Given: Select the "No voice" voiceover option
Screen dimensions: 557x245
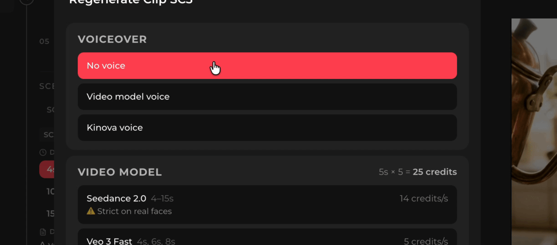Looking at the screenshot, I should 267,66.
